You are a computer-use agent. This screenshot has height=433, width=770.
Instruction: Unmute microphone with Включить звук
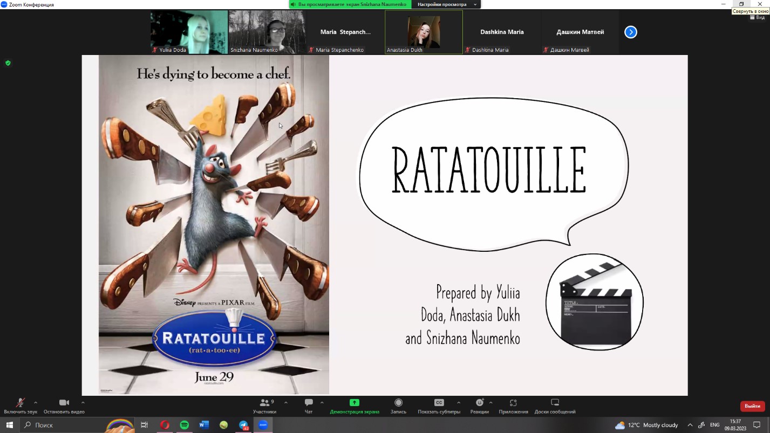click(21, 403)
